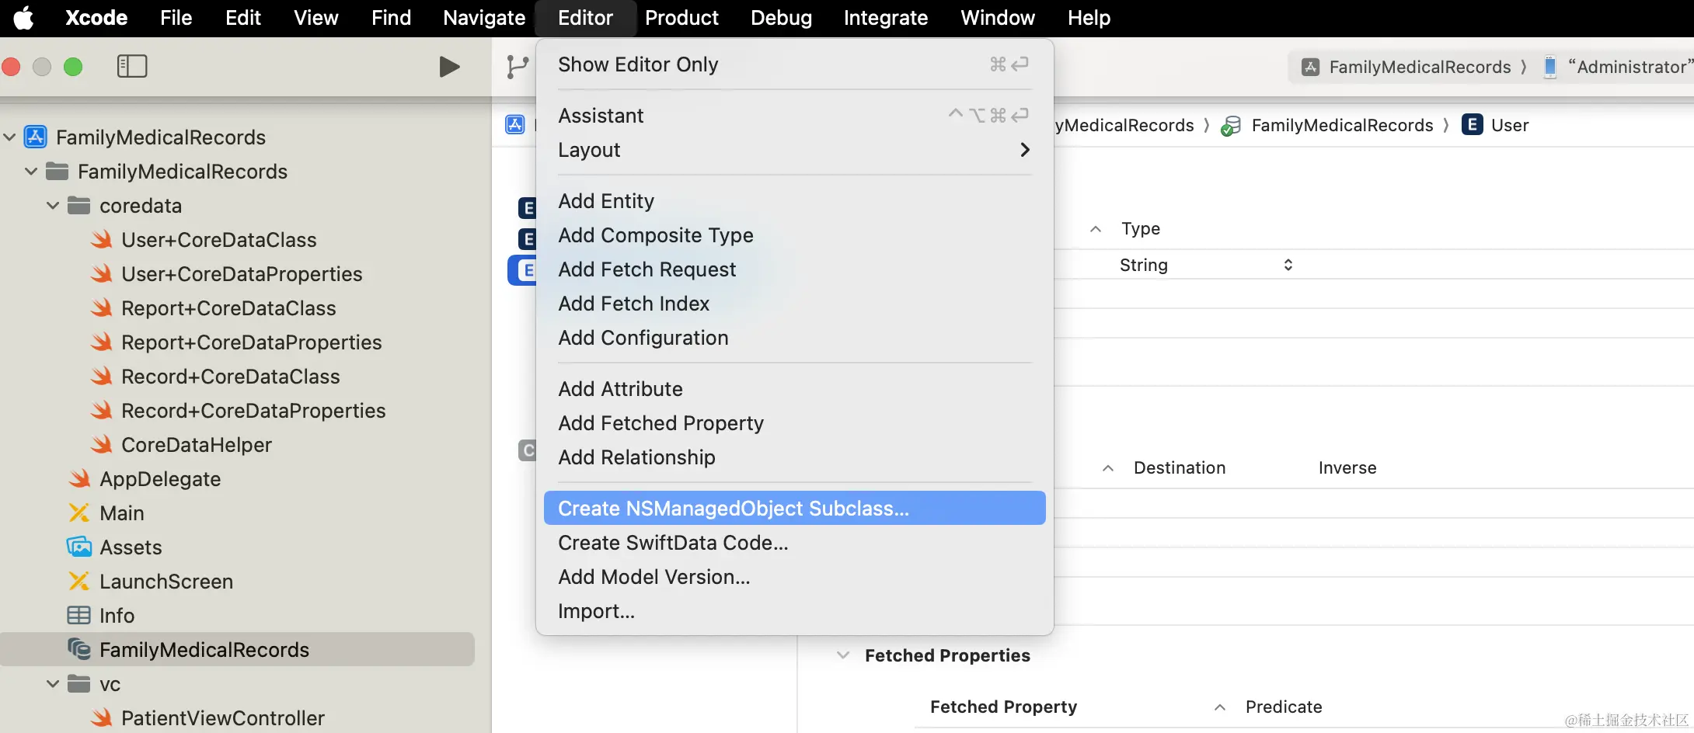
Task: Sort by Predicate column header
Action: (x=1284, y=707)
